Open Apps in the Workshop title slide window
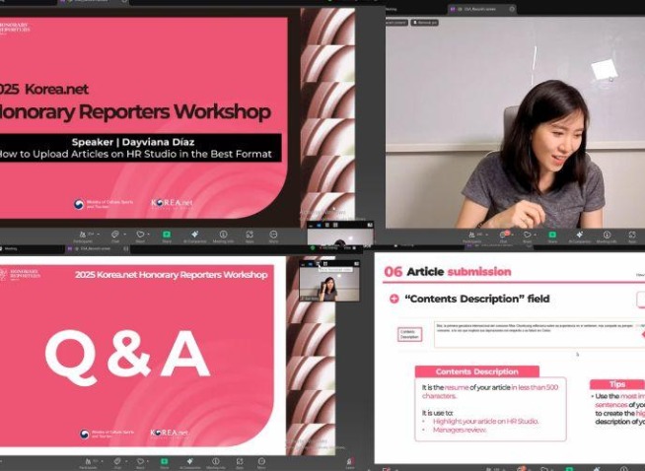Image resolution: width=645 pixels, height=471 pixels. (x=250, y=236)
